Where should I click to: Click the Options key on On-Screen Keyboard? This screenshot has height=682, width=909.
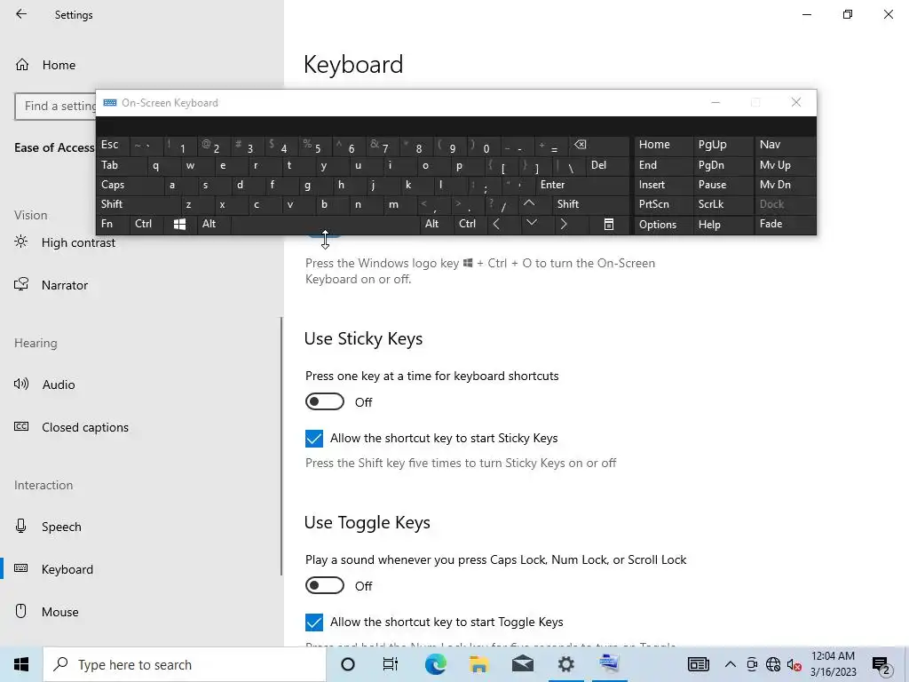(x=658, y=225)
